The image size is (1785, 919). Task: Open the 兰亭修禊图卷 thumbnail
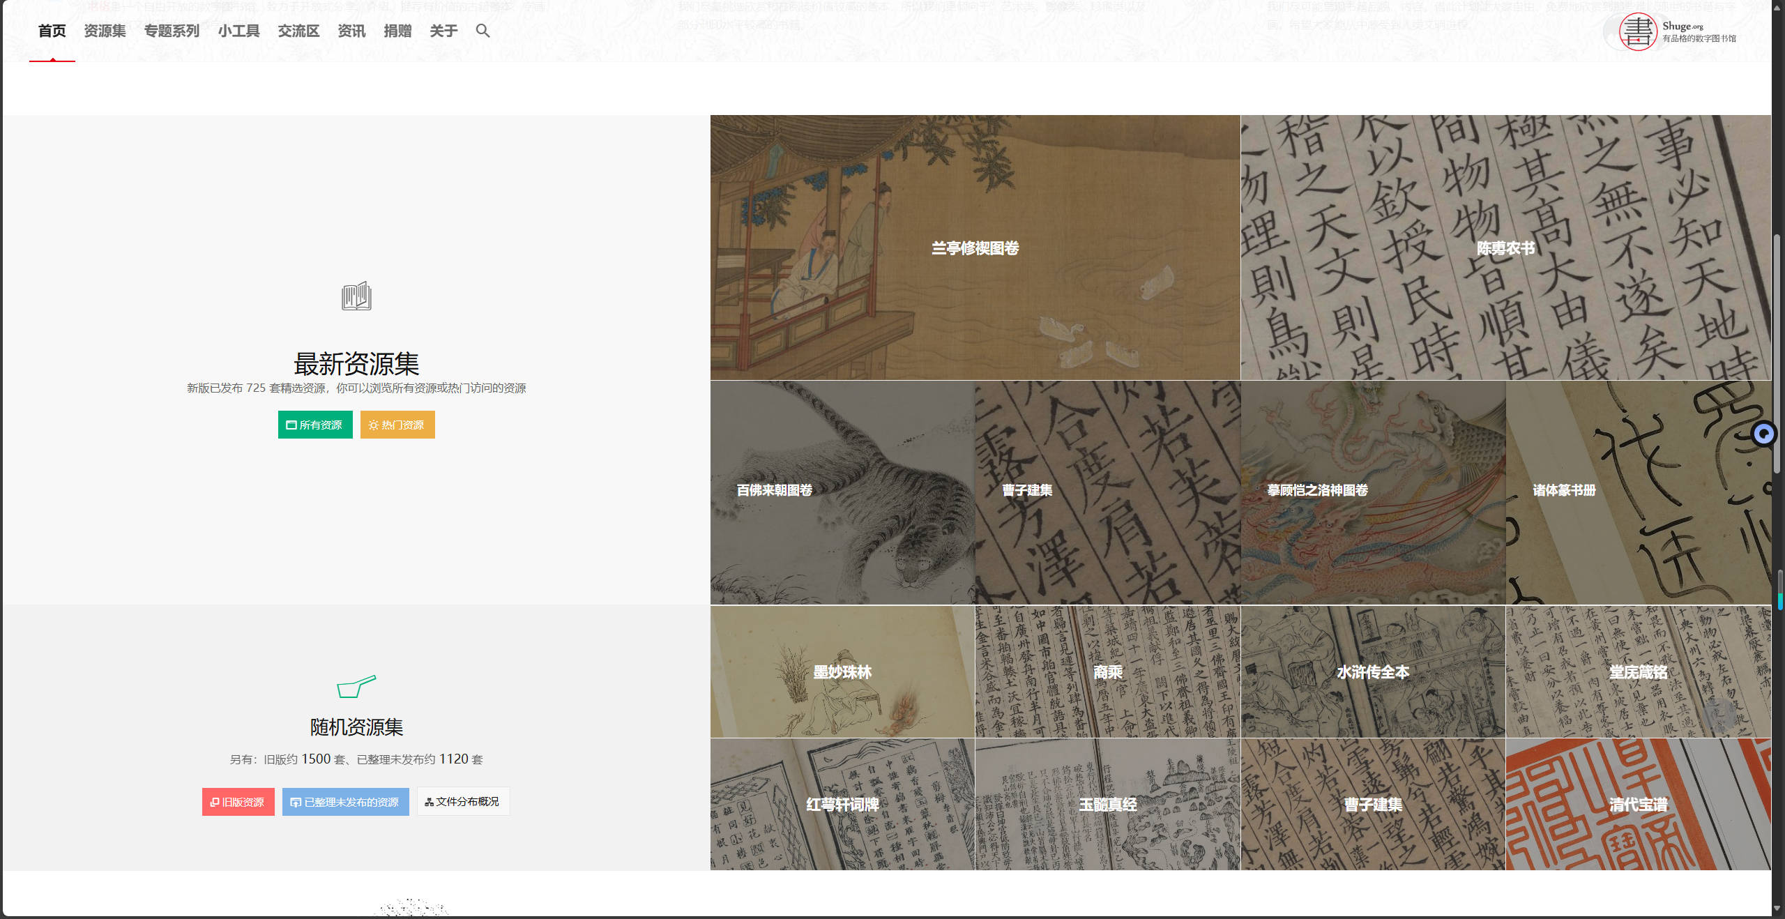975,248
